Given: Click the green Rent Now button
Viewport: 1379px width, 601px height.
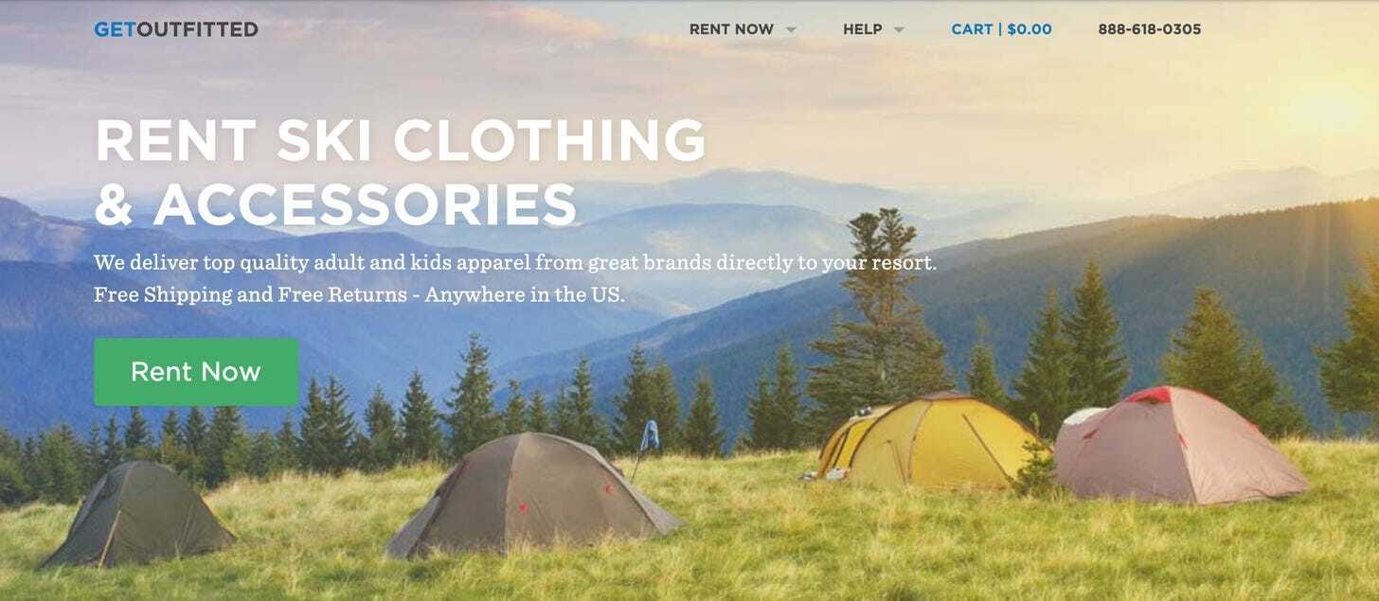Looking at the screenshot, I should tap(196, 372).
